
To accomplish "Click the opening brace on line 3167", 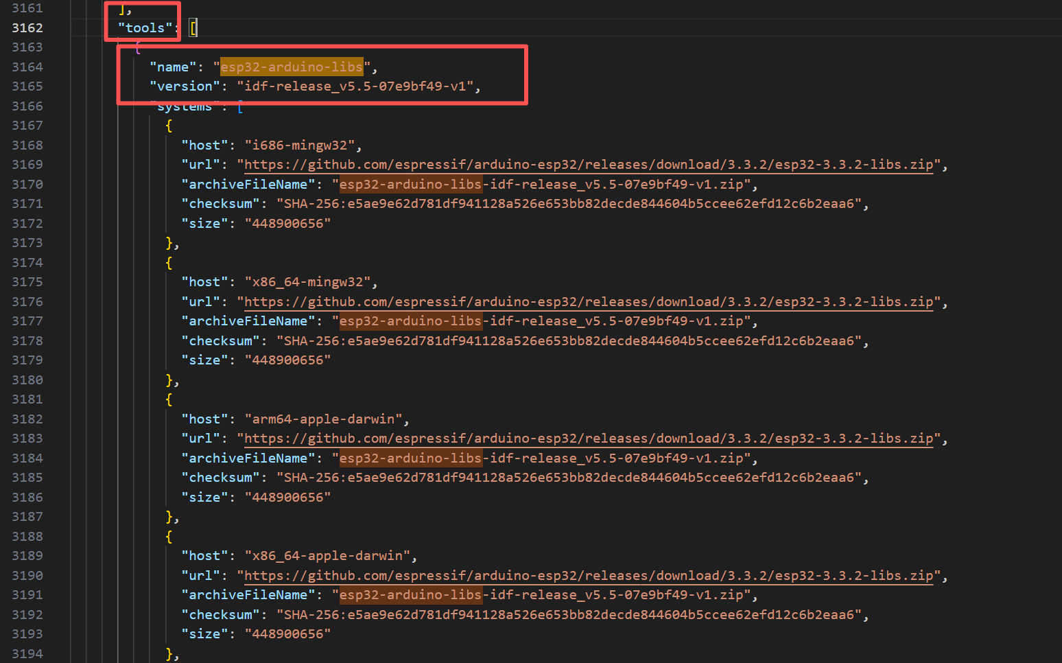I will coord(169,126).
